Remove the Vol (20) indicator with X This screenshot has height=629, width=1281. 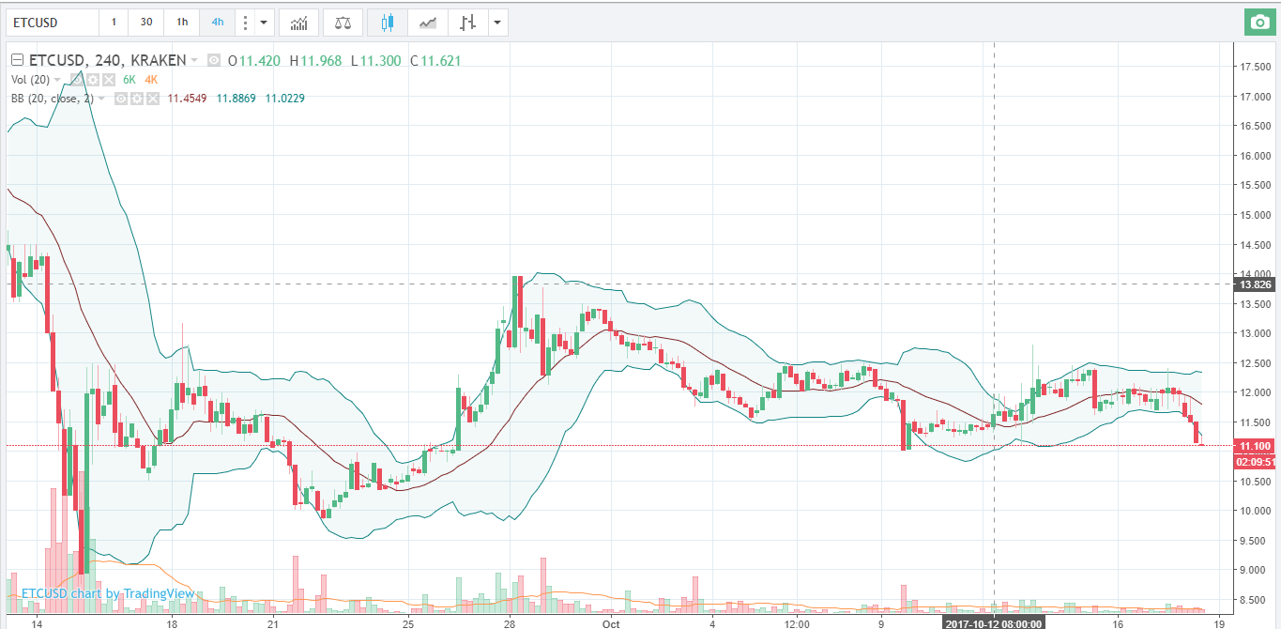coord(108,80)
